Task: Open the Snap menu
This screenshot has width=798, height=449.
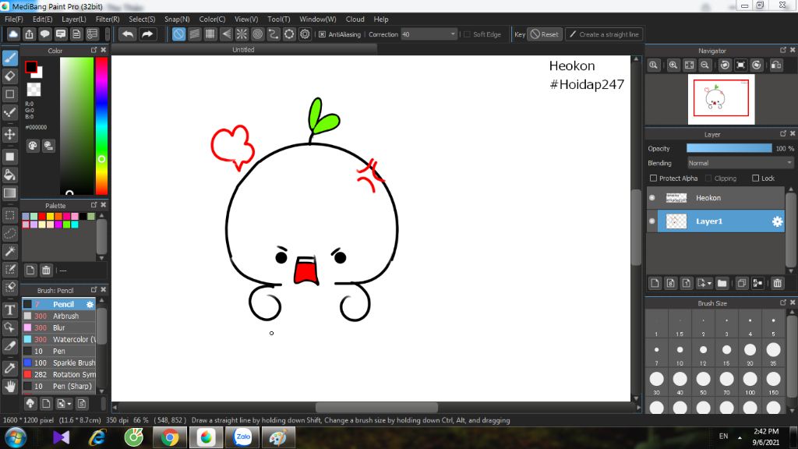Action: click(177, 19)
